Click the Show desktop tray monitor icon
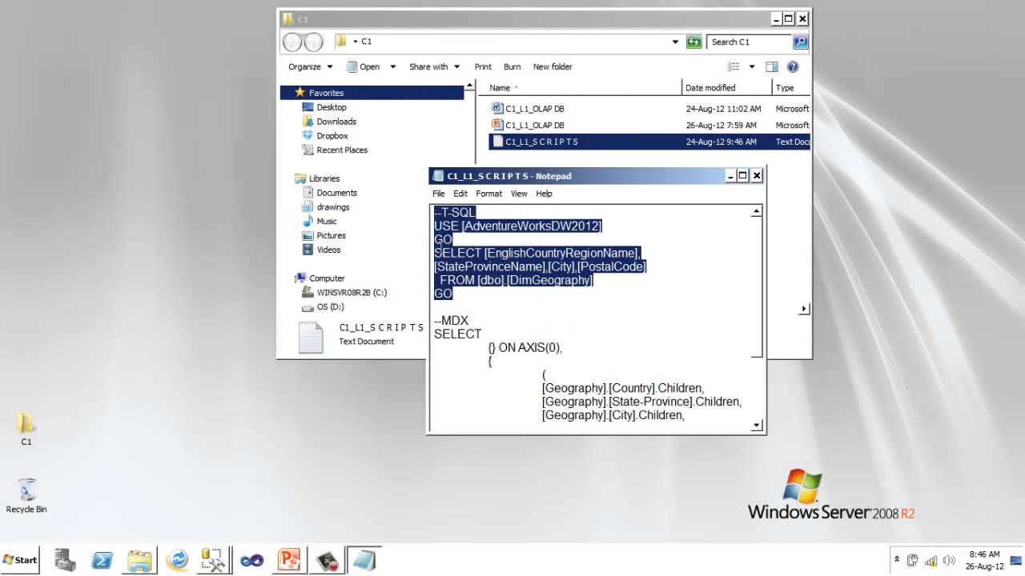This screenshot has width=1025, height=576. (x=1016, y=560)
